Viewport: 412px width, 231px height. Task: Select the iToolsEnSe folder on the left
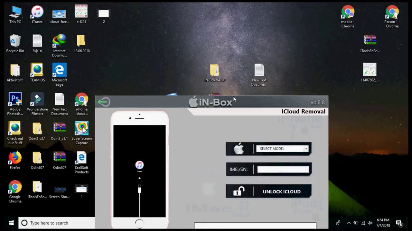[x=37, y=190]
